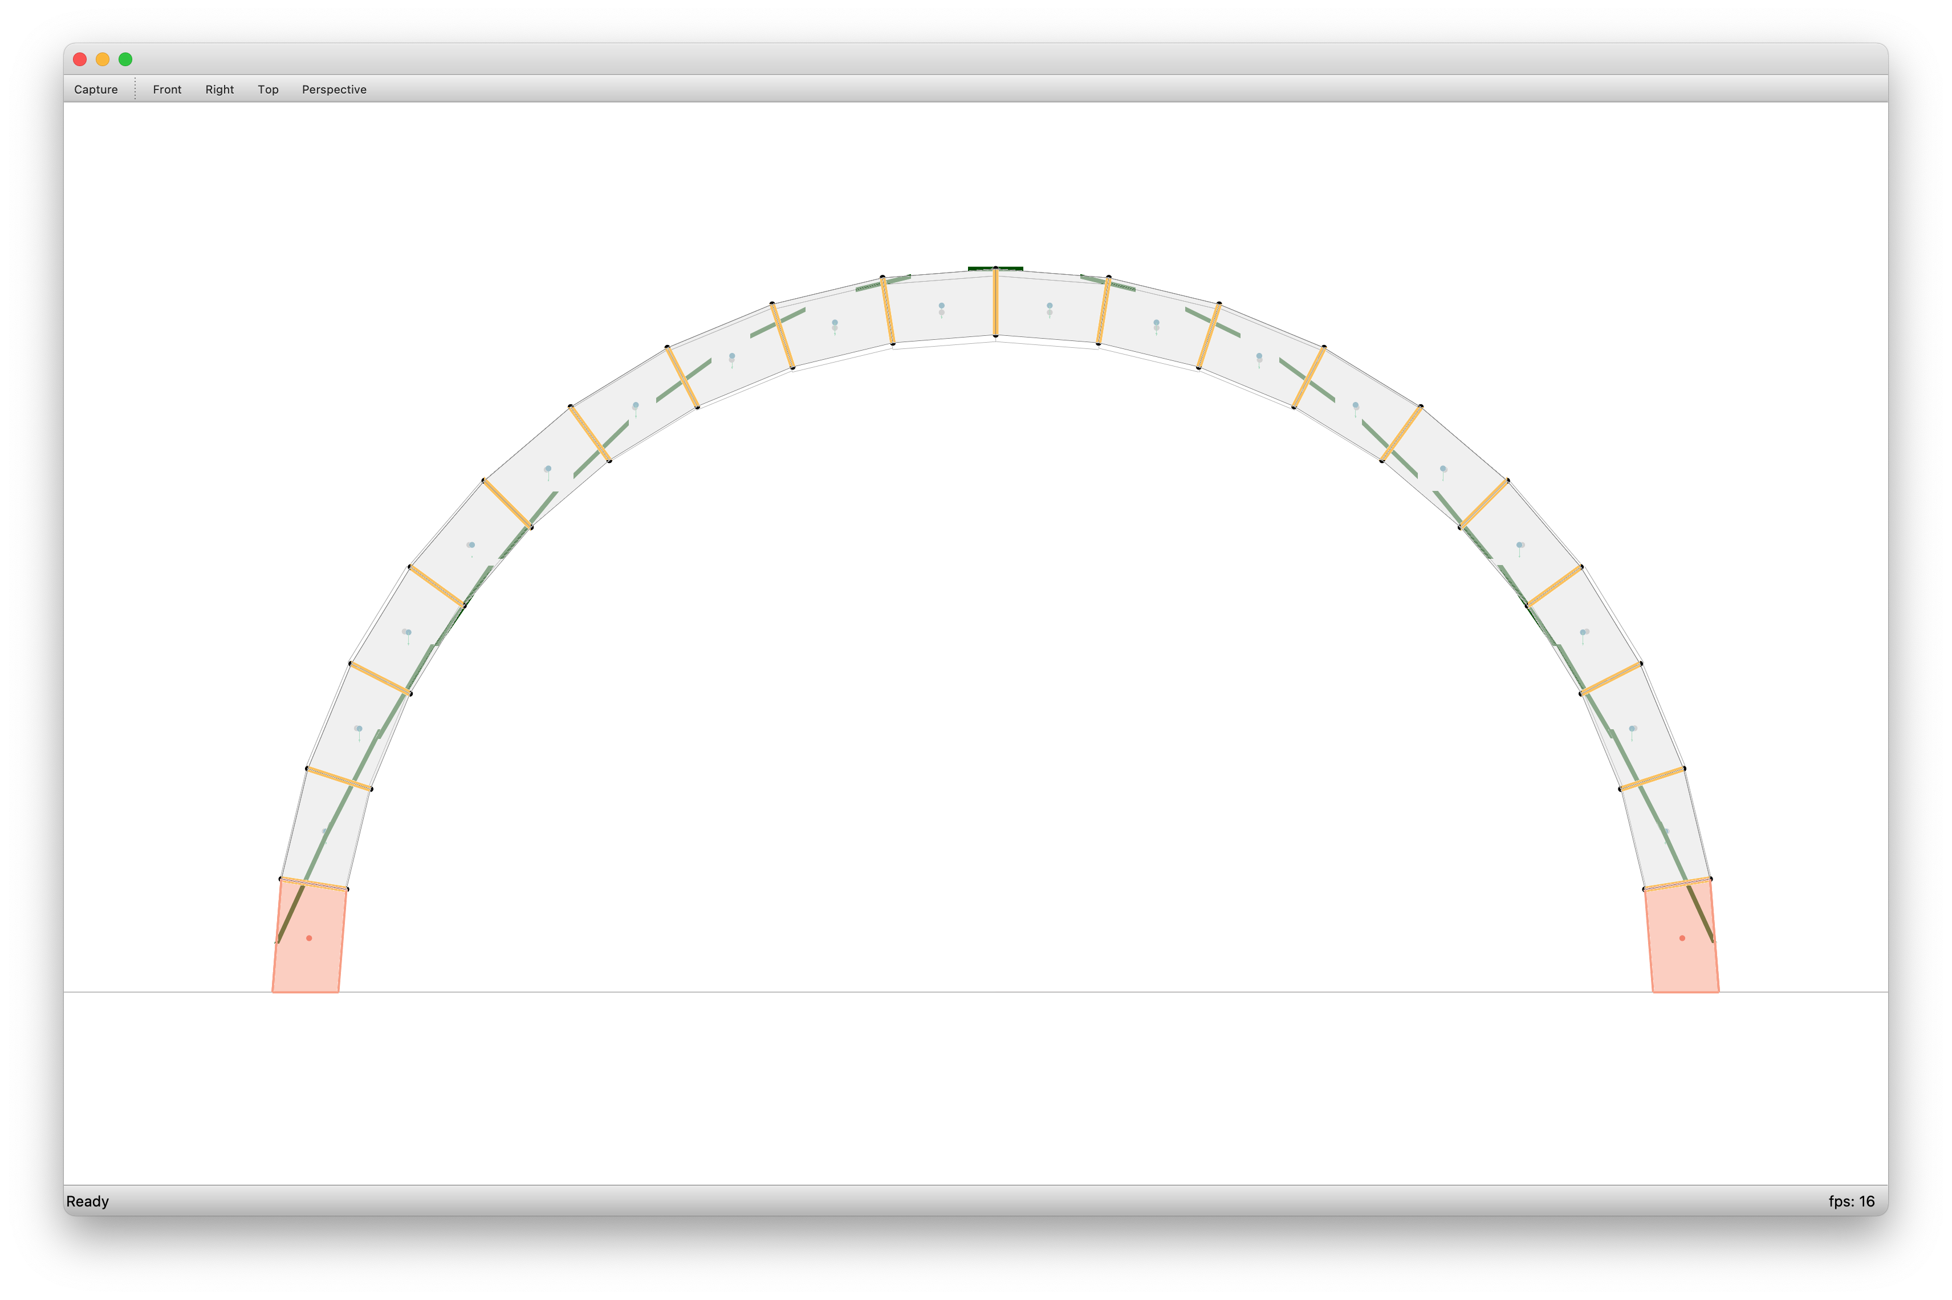
Task: Select the left red support block
Action: 308,937
